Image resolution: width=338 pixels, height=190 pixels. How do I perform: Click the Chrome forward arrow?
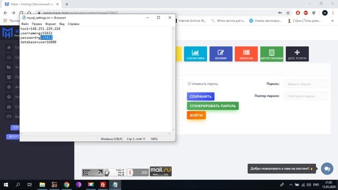[13, 13]
